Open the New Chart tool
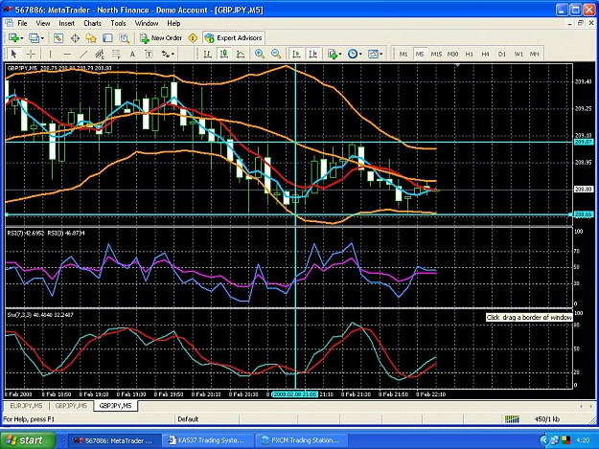This screenshot has height=449, width=599. tap(13, 37)
